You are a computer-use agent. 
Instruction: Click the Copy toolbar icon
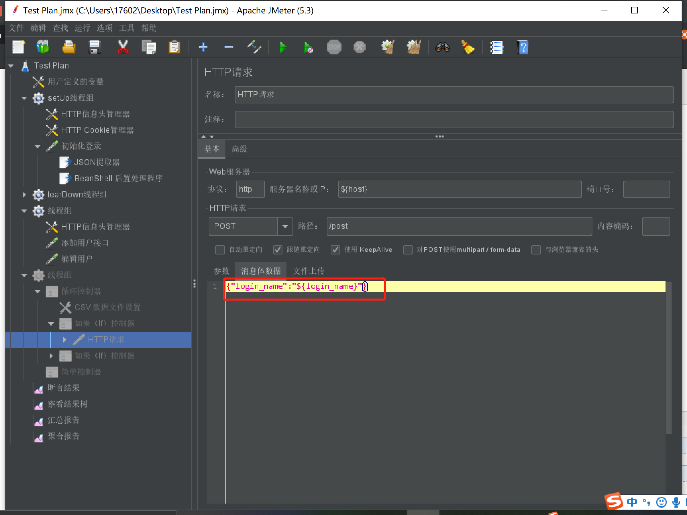tap(149, 47)
